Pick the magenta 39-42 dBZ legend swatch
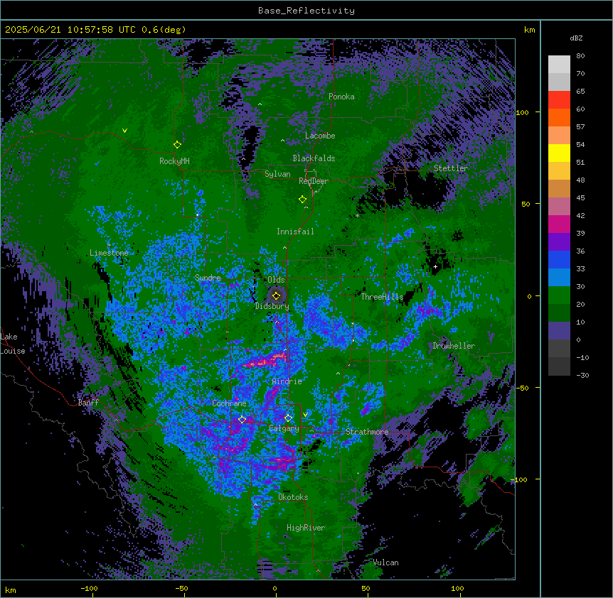Screen dimensions: 613x598 click(559, 224)
